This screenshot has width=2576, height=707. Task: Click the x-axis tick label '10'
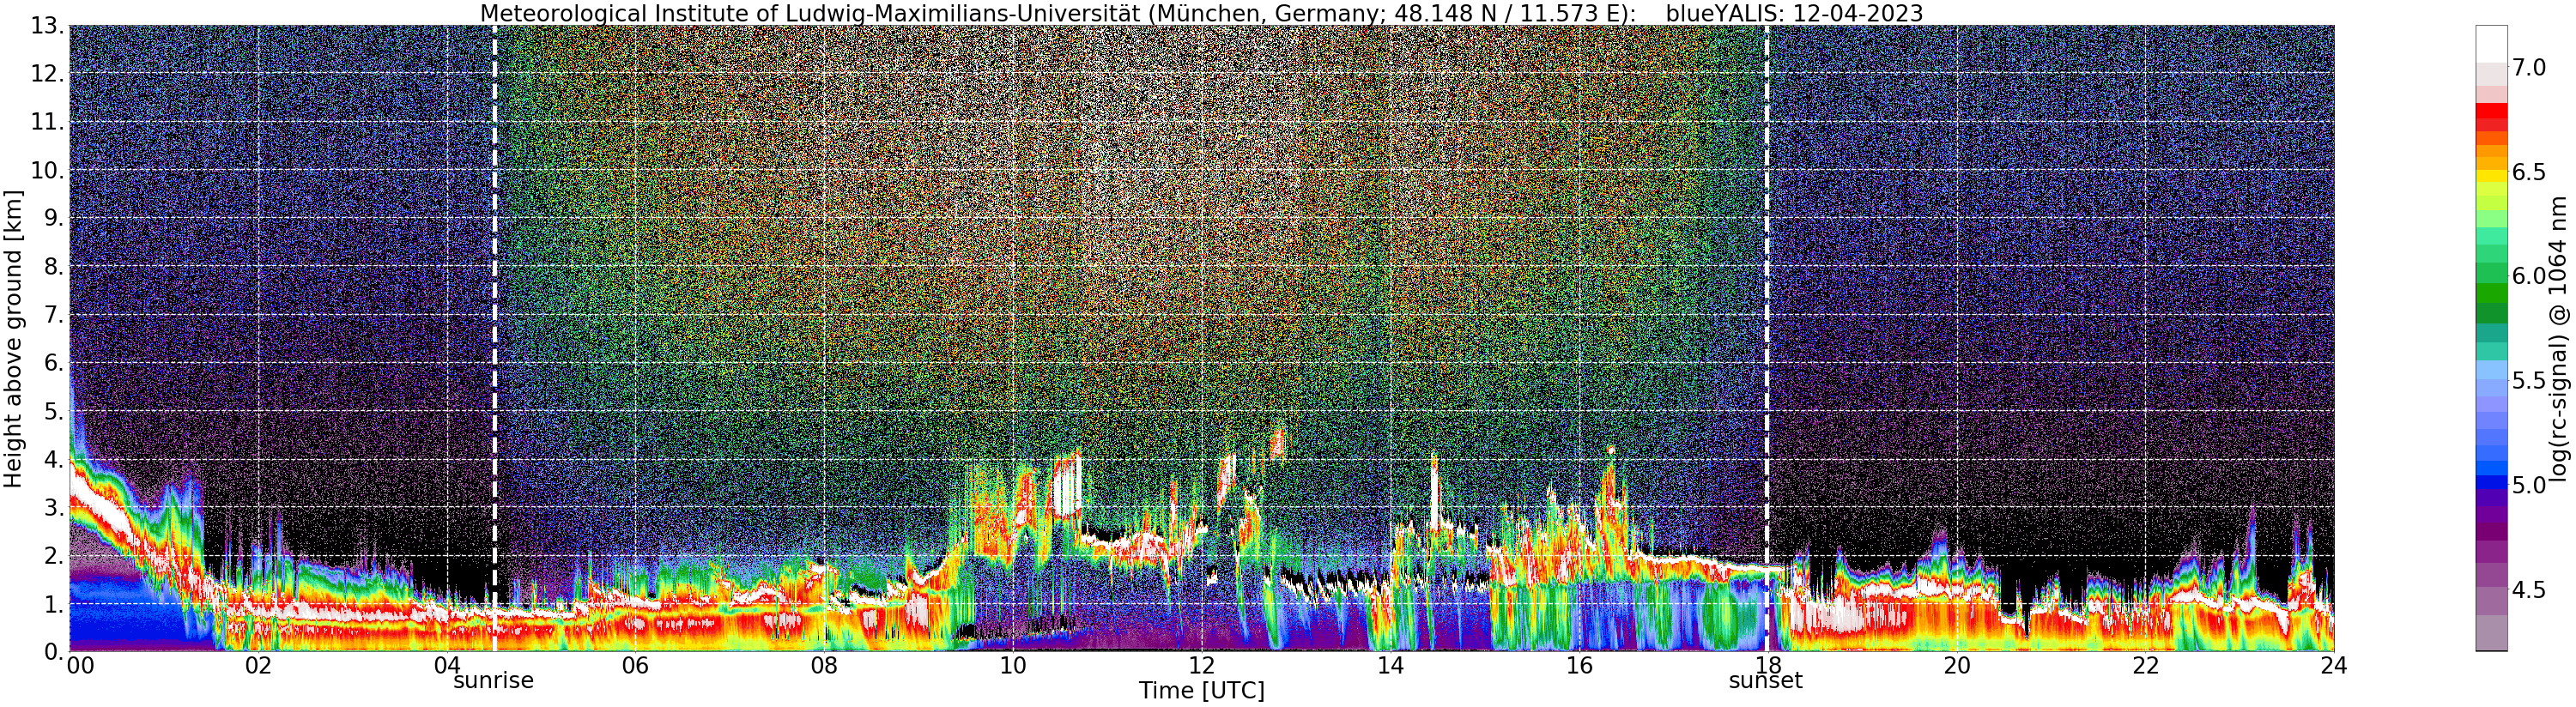[1013, 666]
